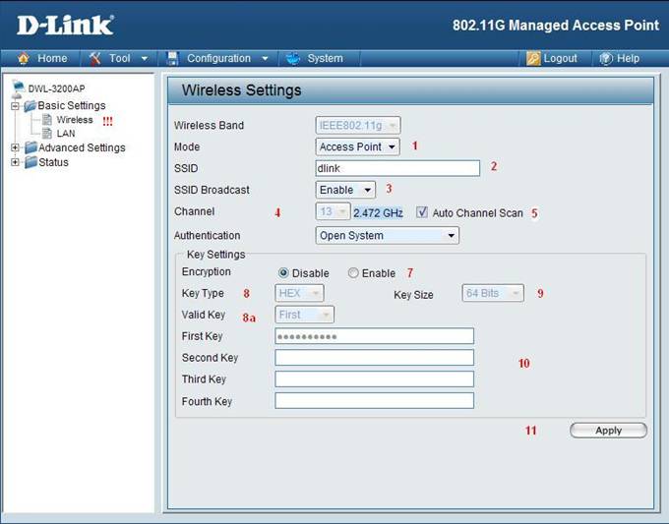This screenshot has height=524, width=669.
Task: Select the Encryption Disable radio button
Action: click(284, 273)
